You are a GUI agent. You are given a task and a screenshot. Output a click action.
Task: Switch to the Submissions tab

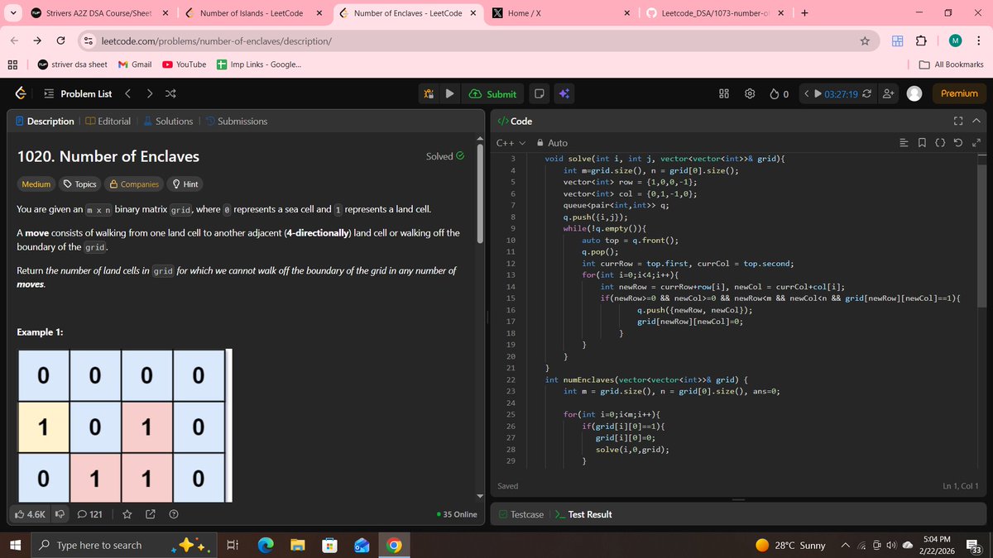(x=236, y=122)
